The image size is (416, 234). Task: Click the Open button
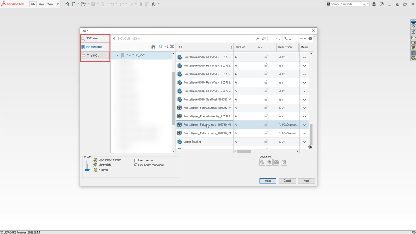coord(268,181)
